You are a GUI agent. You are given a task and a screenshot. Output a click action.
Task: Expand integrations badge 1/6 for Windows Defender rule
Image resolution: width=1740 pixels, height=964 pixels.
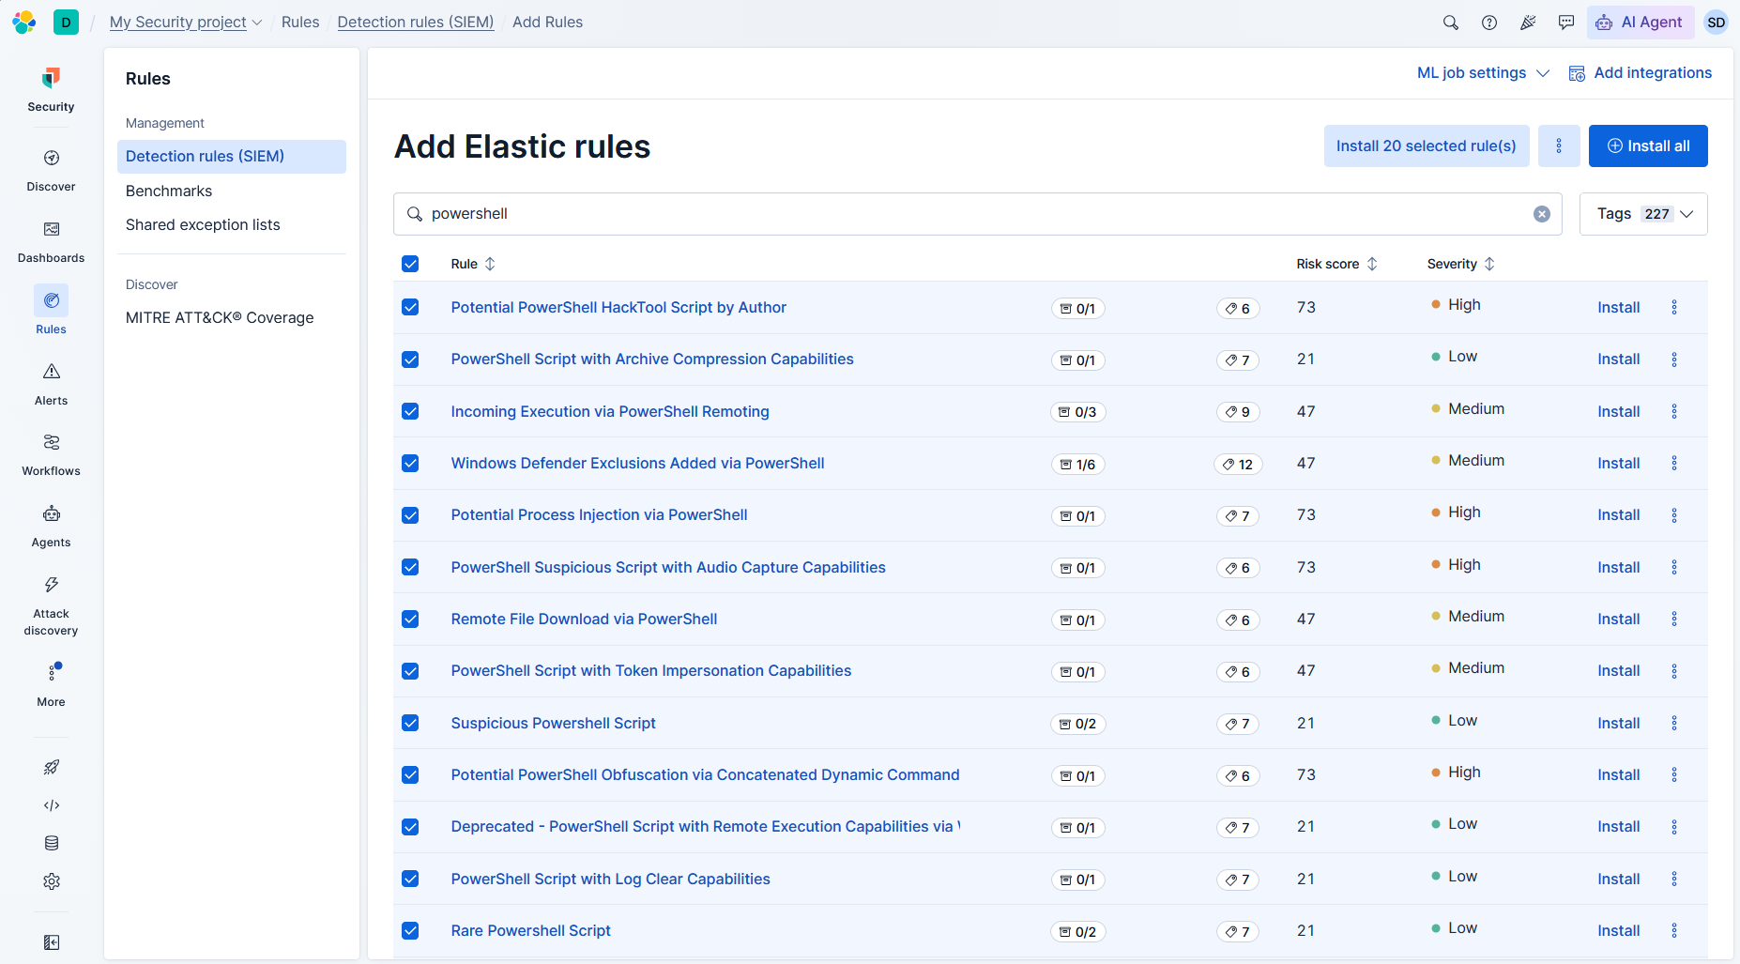pos(1078,464)
